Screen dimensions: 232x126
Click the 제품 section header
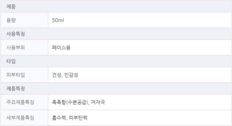point(11,6)
